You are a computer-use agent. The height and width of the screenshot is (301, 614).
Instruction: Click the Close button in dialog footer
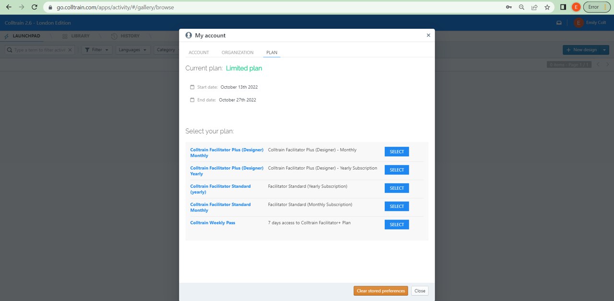point(420,291)
